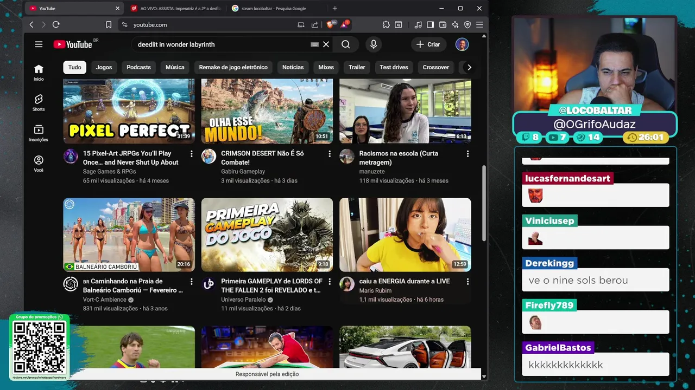Open options for caiu a ENERGIA video

(x=467, y=282)
